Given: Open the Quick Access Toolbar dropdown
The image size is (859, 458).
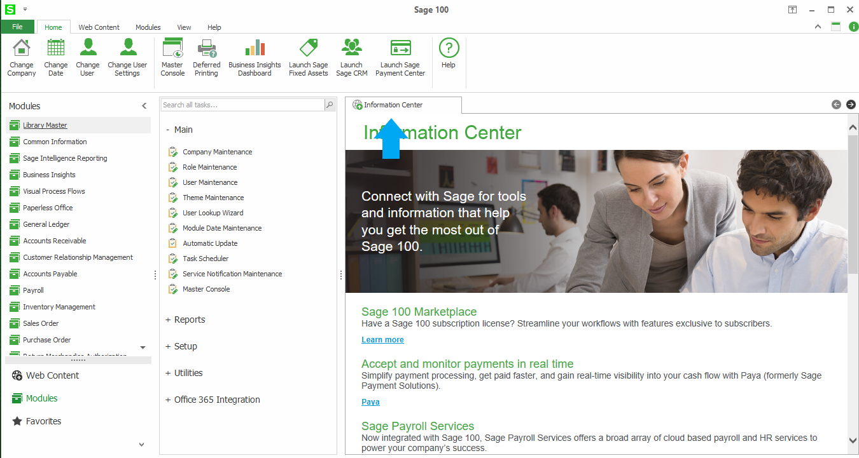Looking at the screenshot, I should click(25, 10).
